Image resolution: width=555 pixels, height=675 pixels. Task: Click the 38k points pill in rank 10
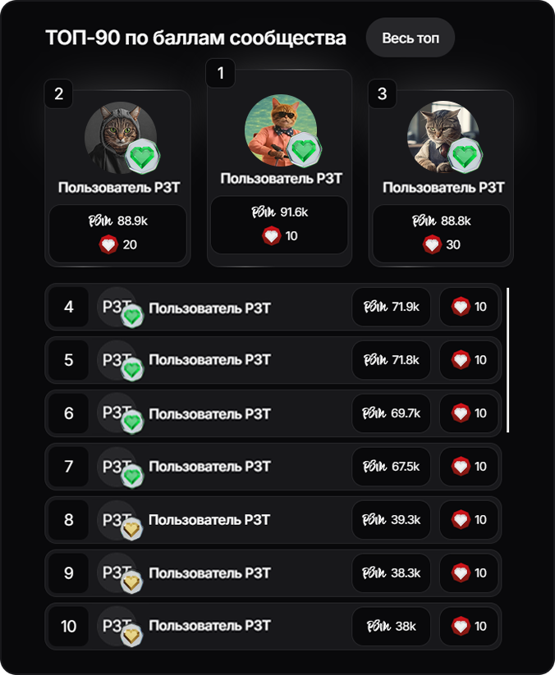pos(392,627)
